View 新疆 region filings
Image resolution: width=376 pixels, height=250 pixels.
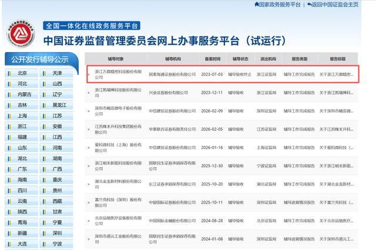(x=21, y=233)
